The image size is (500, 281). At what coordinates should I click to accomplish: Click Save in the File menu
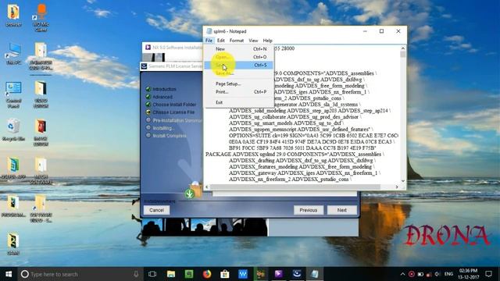coord(239,65)
